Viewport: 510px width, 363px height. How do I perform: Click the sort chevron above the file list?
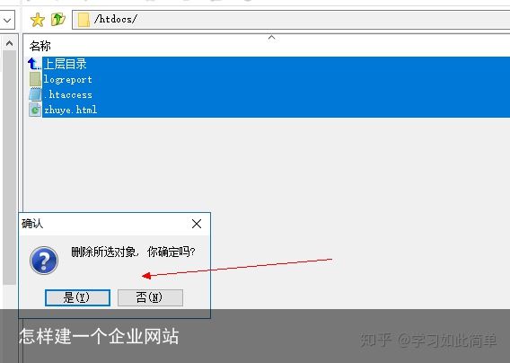pyautogui.click(x=271, y=38)
